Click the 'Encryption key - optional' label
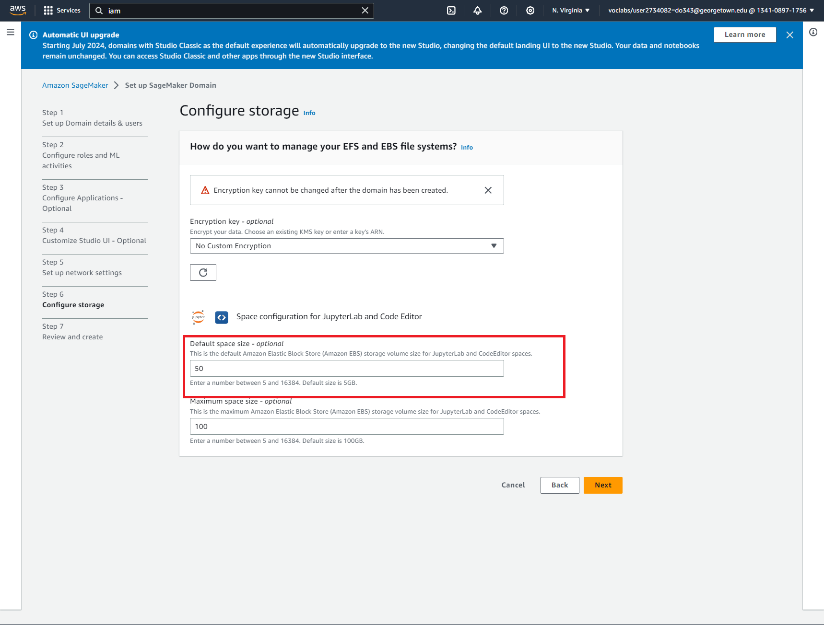824x625 pixels. (232, 221)
